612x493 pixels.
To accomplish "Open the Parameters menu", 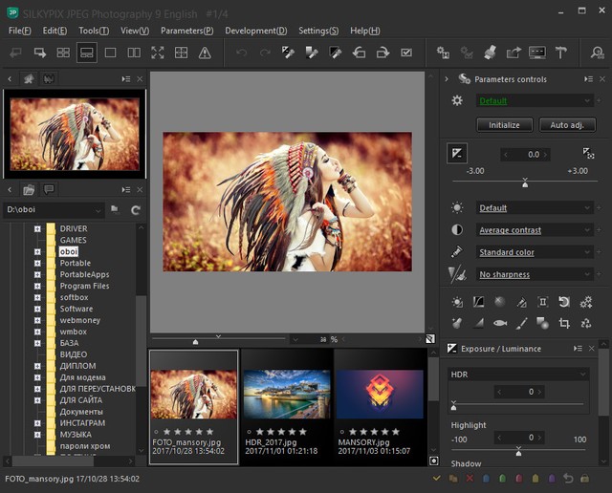I will pos(186,31).
